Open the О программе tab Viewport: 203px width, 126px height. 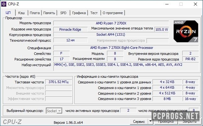tap(113, 13)
